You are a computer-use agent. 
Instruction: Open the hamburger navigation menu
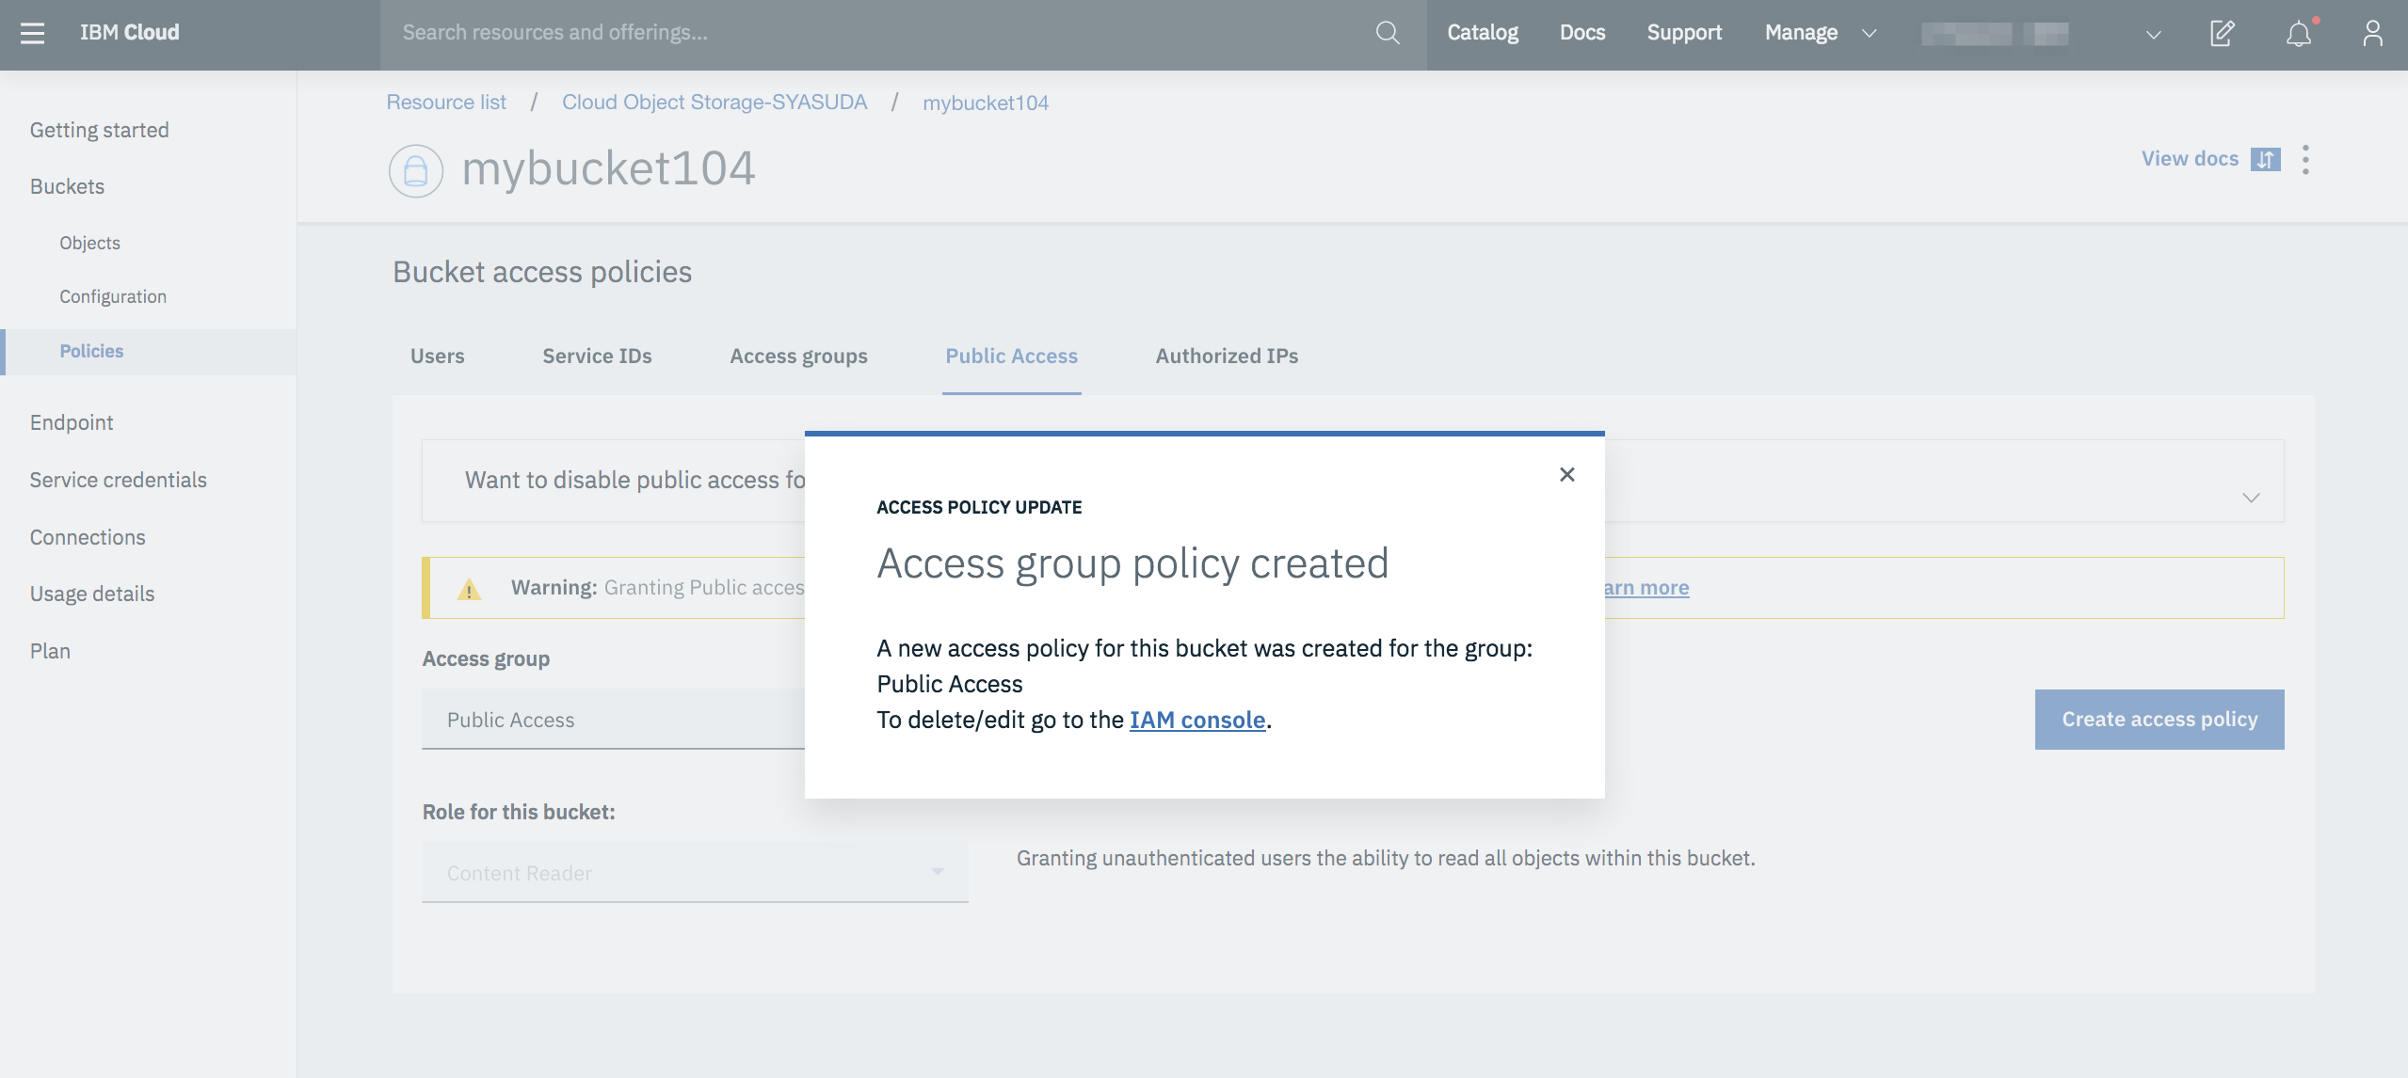(x=33, y=33)
